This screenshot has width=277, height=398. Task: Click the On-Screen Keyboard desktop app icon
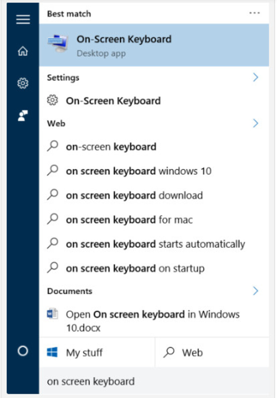coord(58,44)
